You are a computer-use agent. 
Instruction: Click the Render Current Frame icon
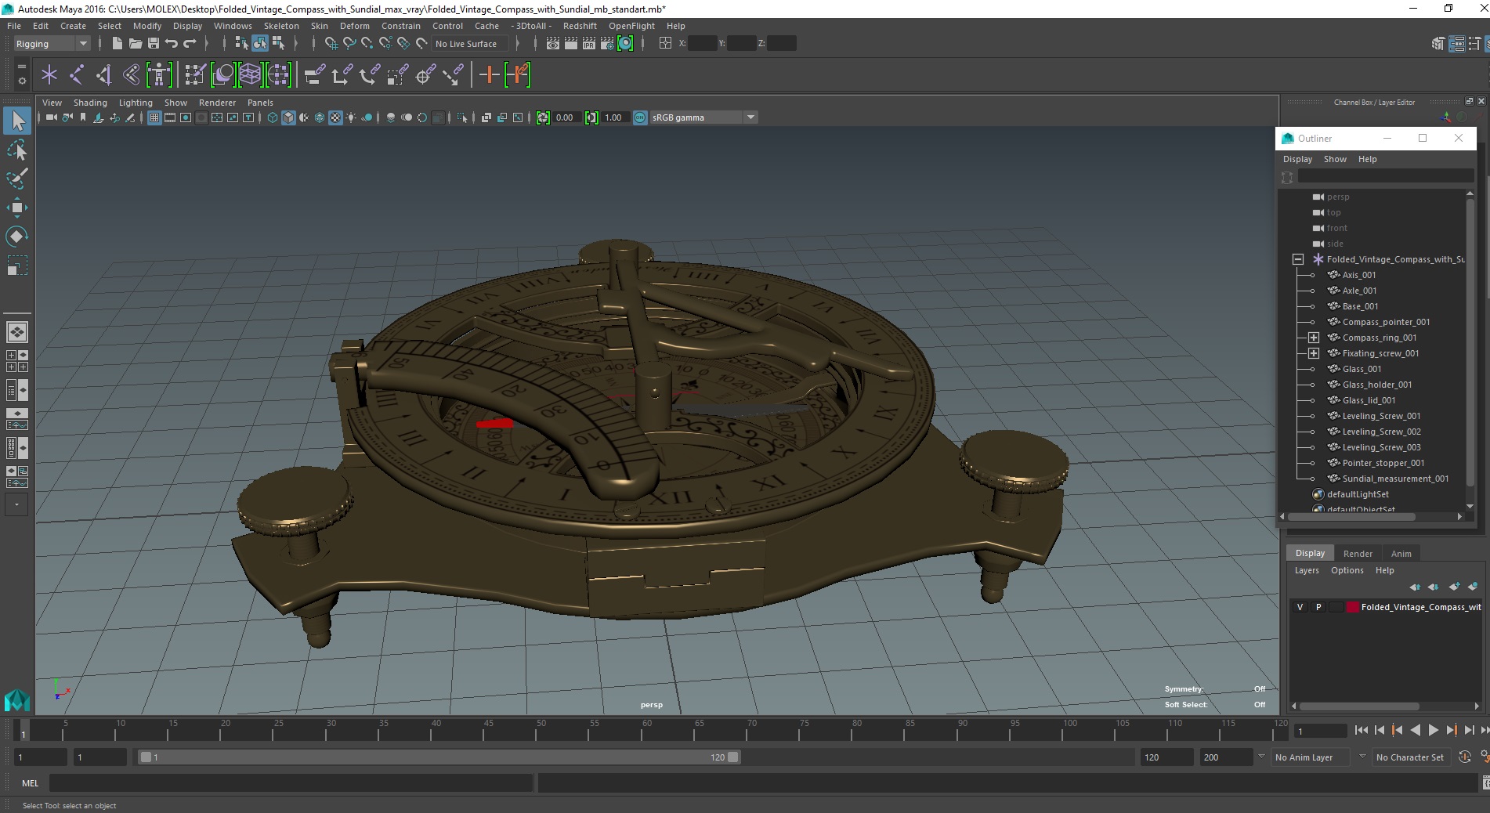click(x=570, y=44)
